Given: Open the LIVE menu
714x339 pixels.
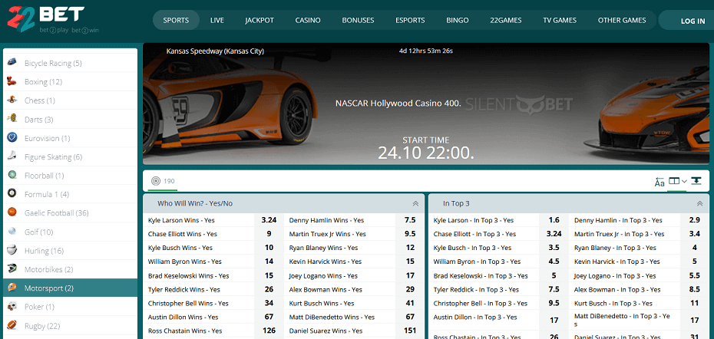Looking at the screenshot, I should (x=217, y=20).
